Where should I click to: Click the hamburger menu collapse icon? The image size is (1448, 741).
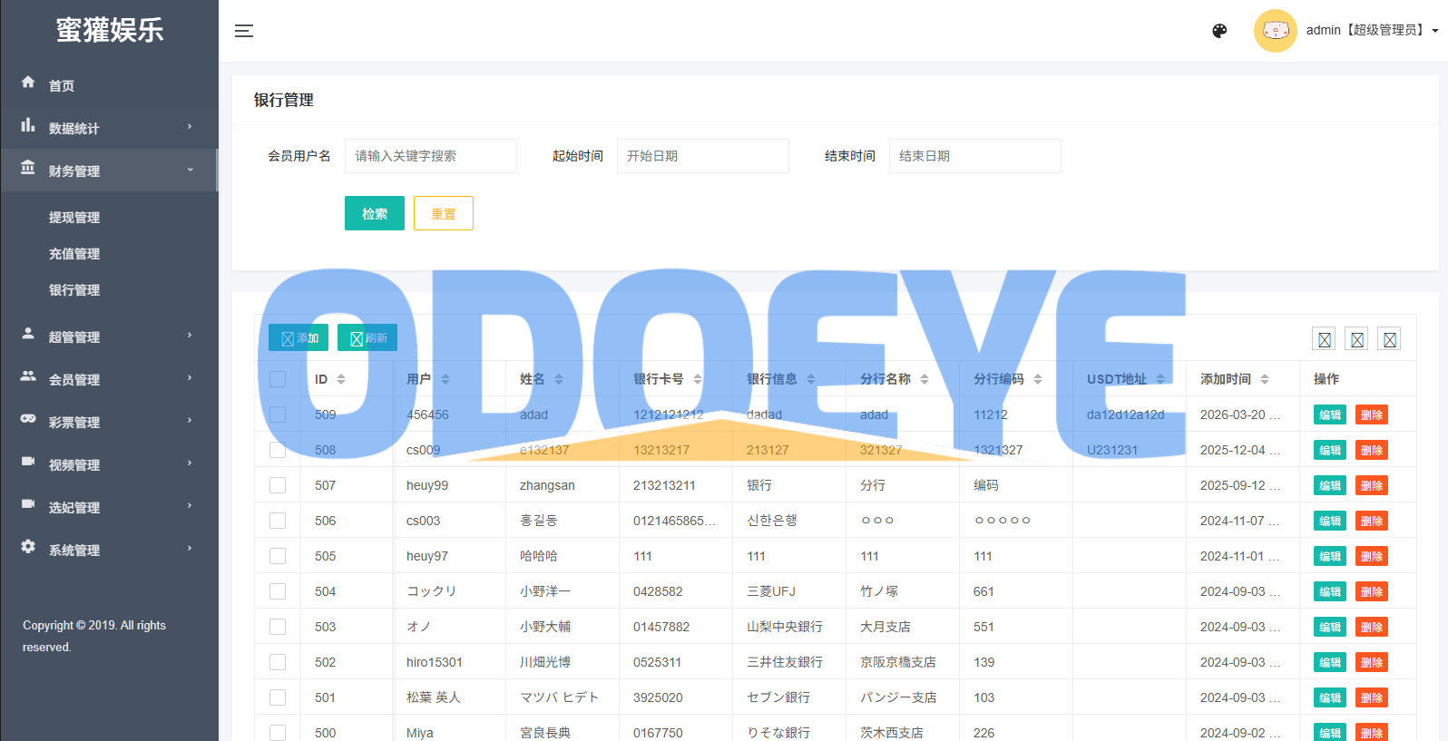(x=244, y=31)
